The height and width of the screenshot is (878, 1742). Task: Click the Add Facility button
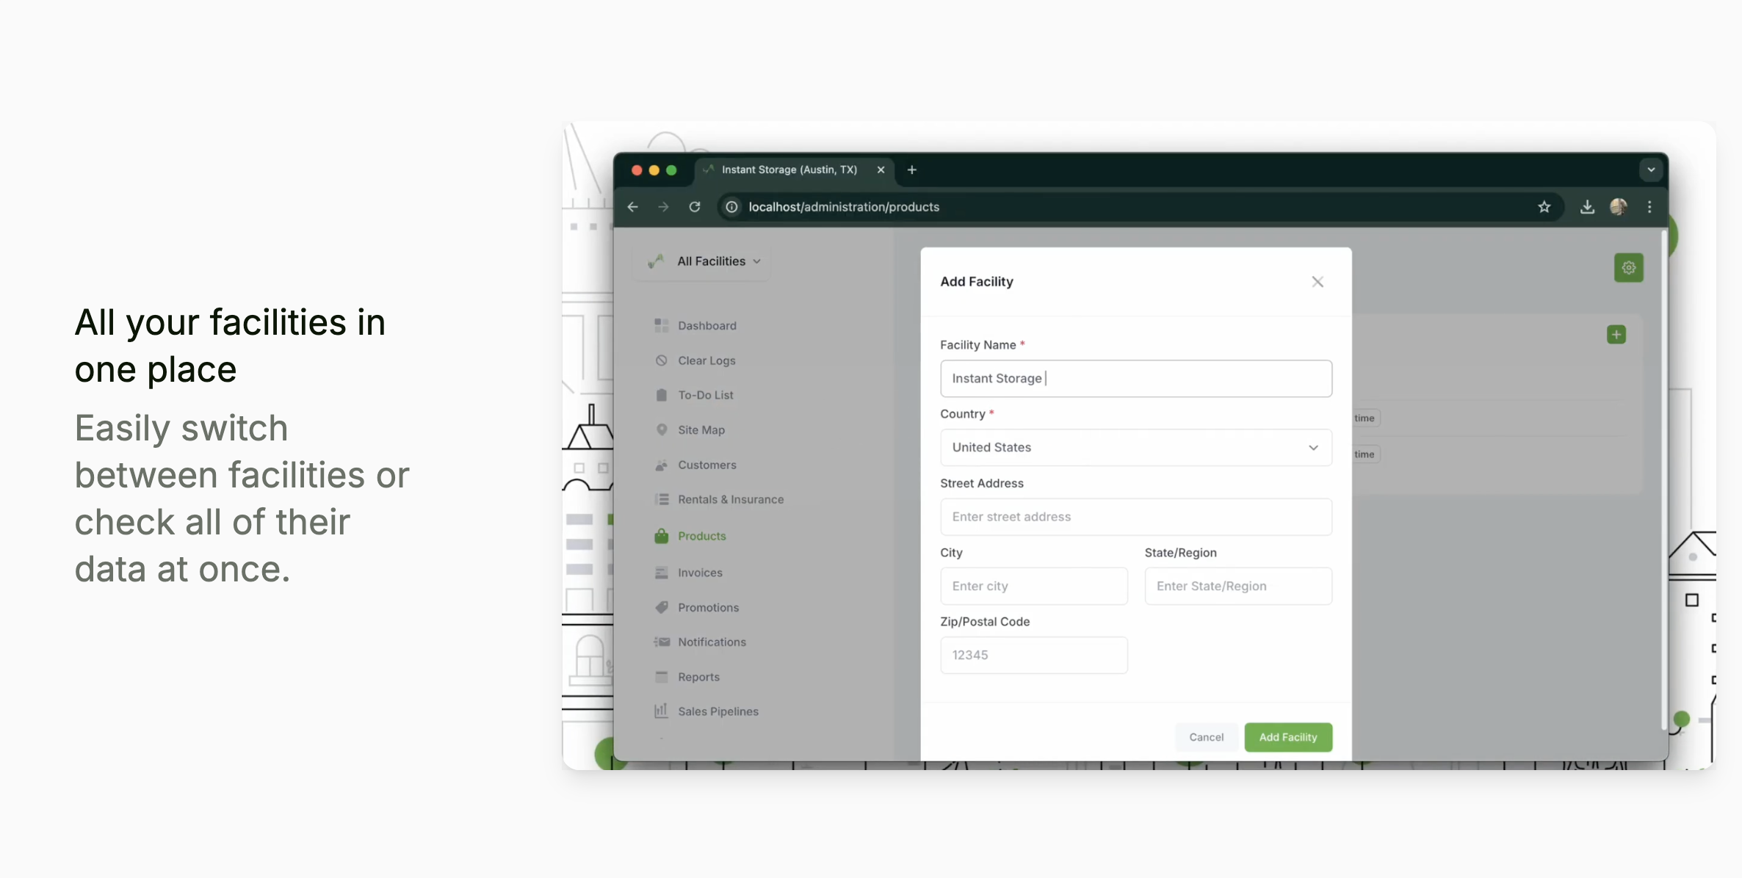point(1288,737)
